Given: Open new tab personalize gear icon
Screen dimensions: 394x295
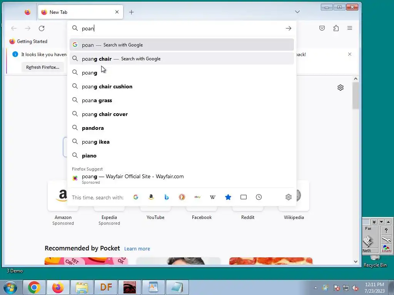Looking at the screenshot, I should pyautogui.click(x=341, y=88).
